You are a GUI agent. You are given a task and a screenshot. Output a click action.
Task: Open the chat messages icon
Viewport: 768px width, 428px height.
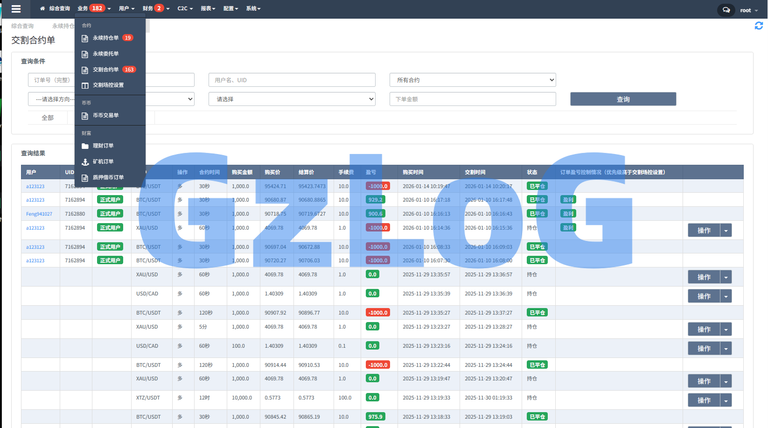point(726,10)
